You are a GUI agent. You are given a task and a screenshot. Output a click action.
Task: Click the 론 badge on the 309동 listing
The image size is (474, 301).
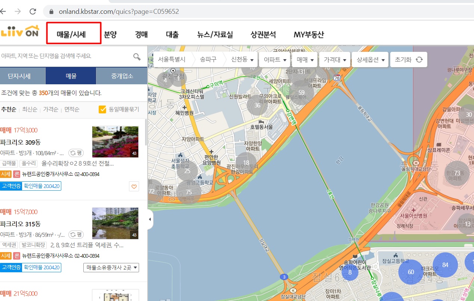pyautogui.click(x=17, y=174)
